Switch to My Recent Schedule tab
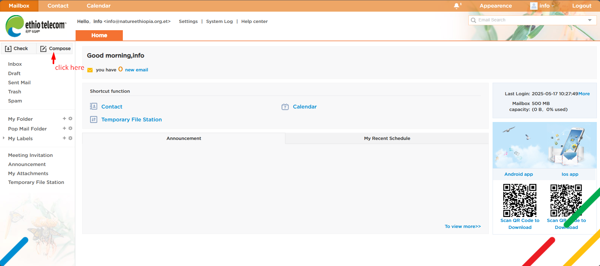Viewport: 600px width, 266px height. point(387,138)
